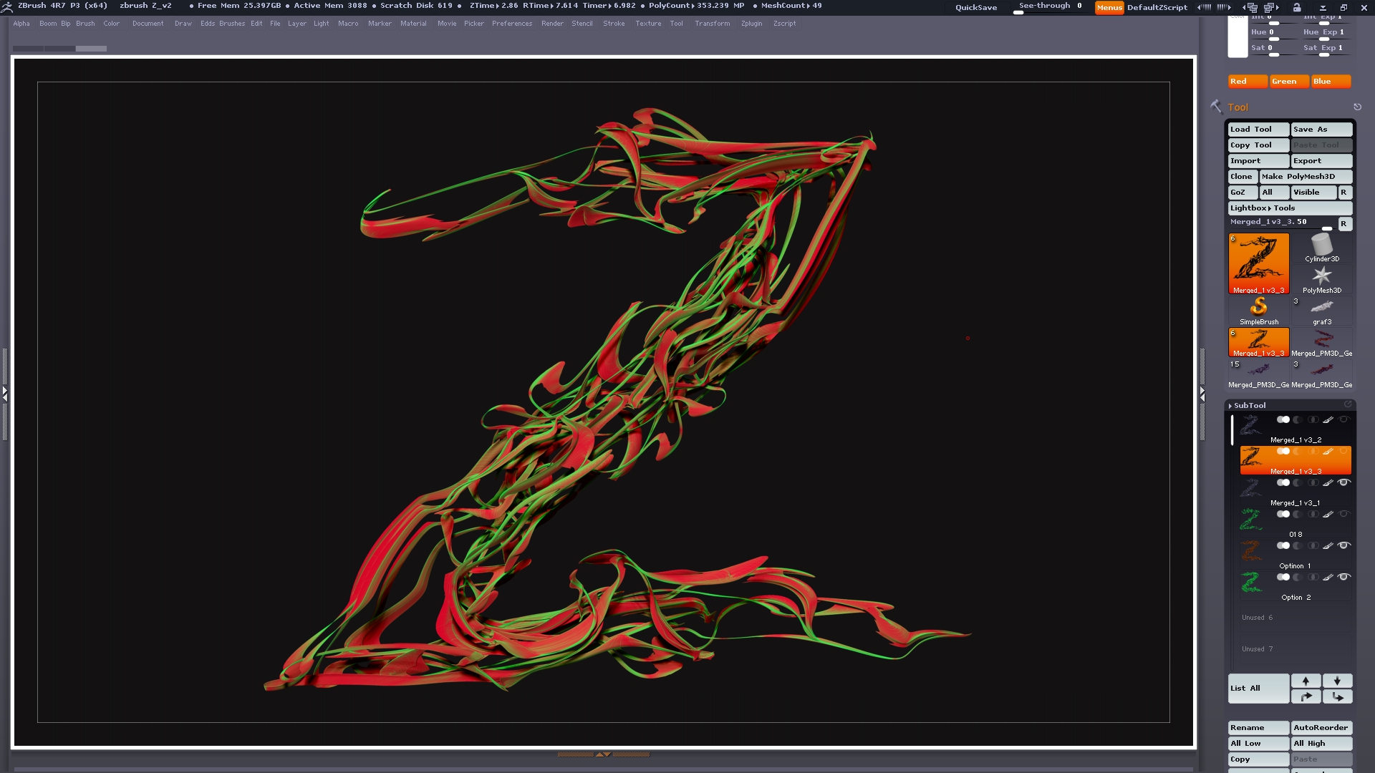The image size is (1375, 773).
Task: Collapse the SubTool panel
Action: click(1249, 405)
